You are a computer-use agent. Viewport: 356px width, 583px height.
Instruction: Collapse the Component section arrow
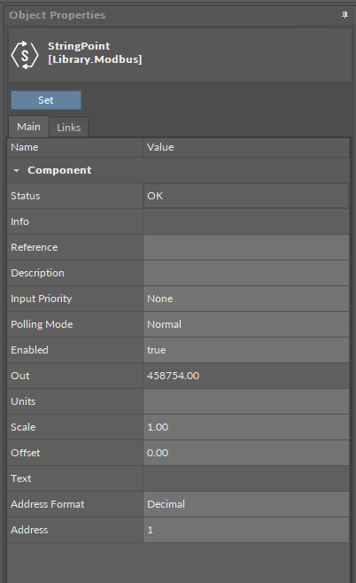(x=16, y=171)
